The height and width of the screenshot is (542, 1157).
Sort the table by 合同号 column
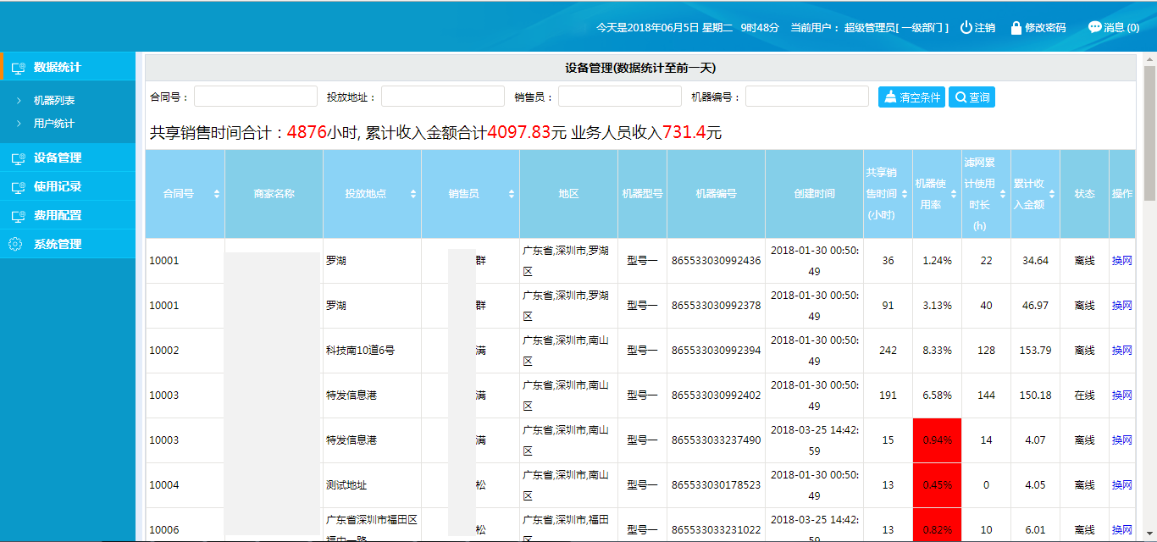tap(217, 194)
